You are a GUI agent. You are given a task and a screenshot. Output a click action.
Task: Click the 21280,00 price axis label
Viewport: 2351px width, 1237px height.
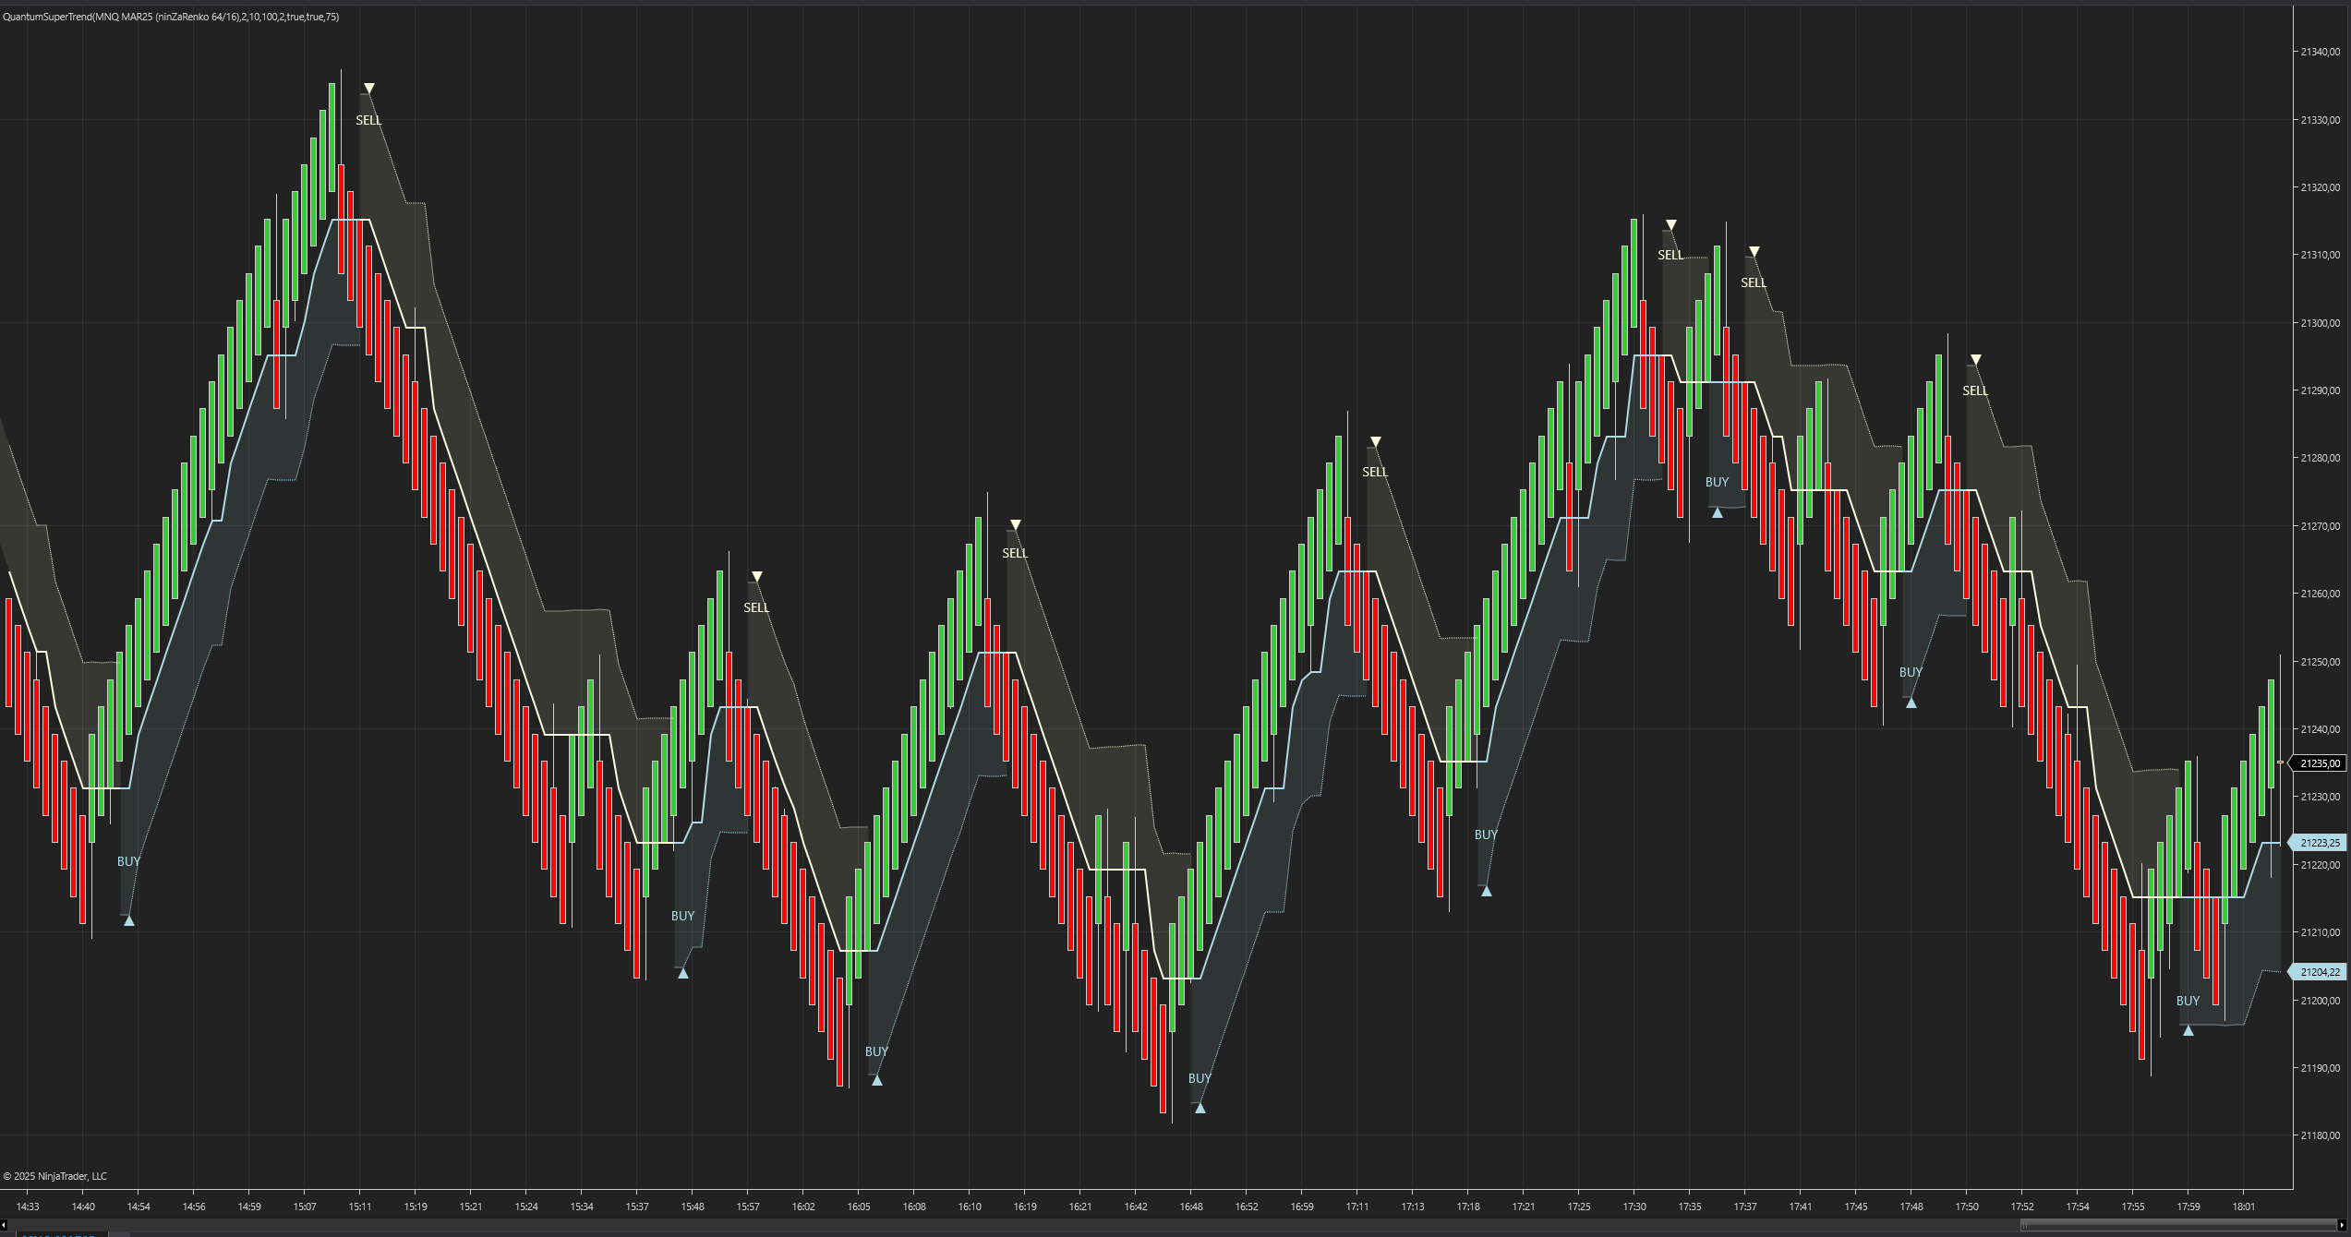(2320, 458)
